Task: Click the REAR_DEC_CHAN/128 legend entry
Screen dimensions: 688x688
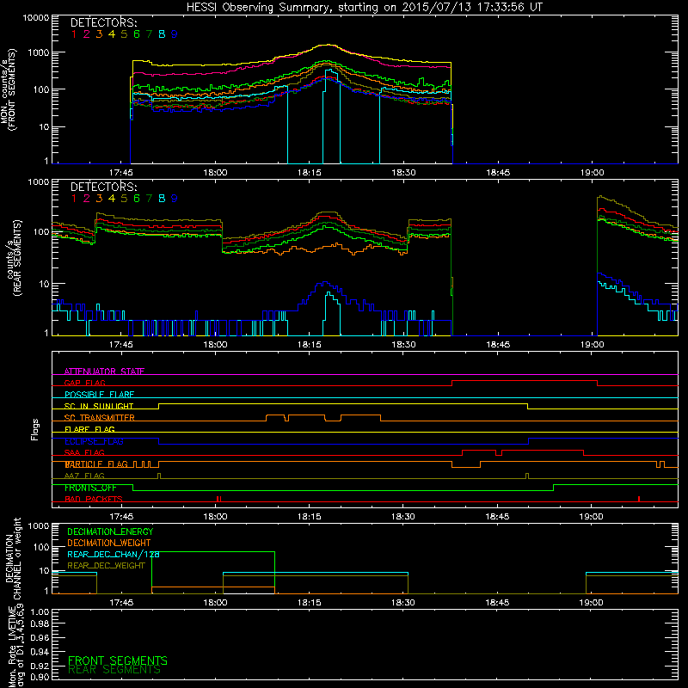Action: pos(114,554)
